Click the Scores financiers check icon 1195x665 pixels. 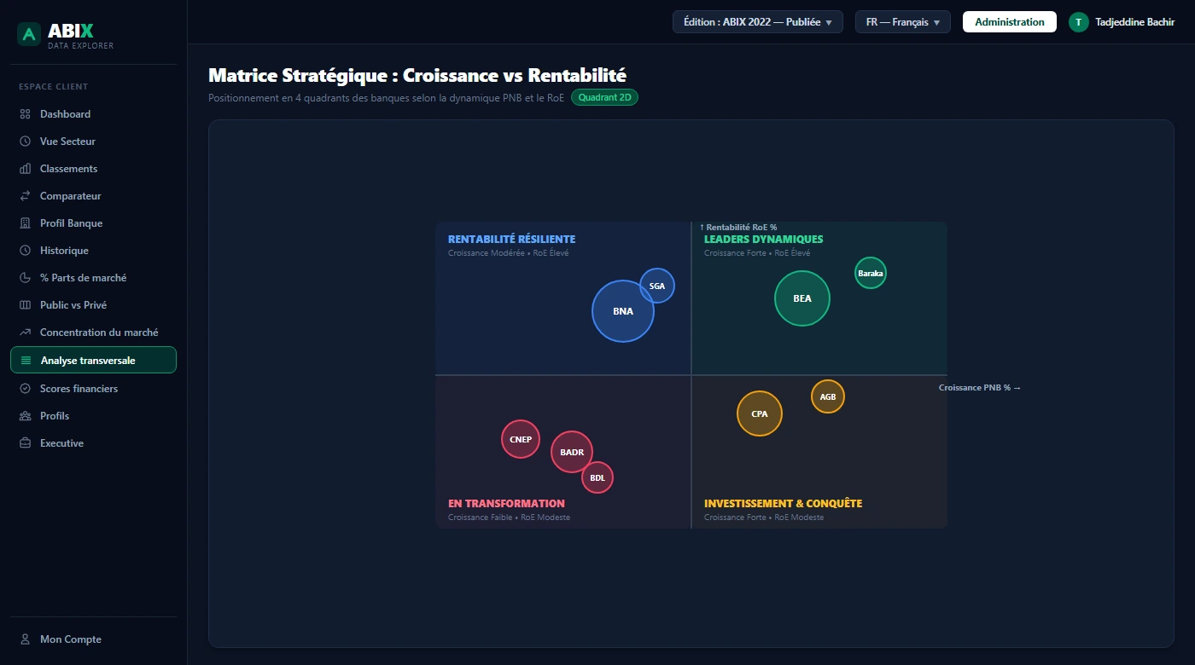[x=25, y=389]
